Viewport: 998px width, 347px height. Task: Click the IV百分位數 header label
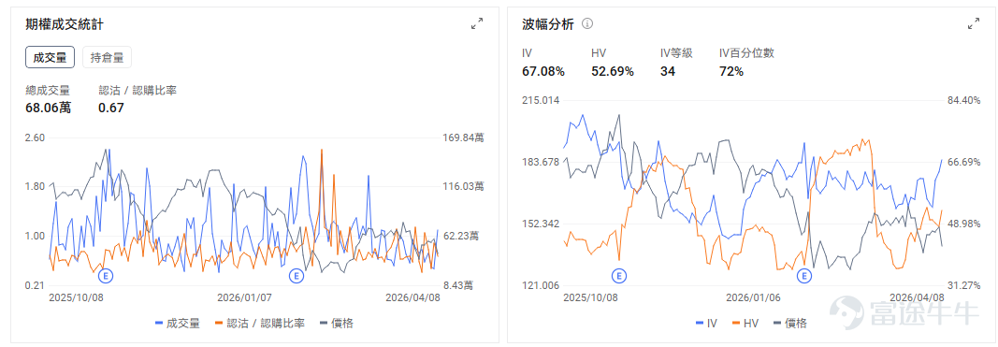pos(746,53)
